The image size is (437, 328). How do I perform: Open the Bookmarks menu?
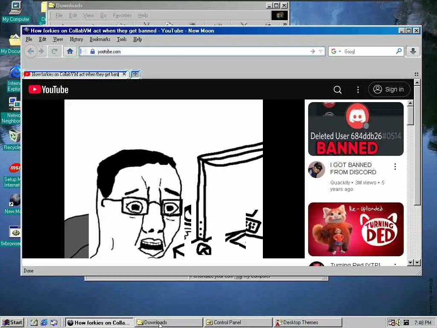click(100, 39)
